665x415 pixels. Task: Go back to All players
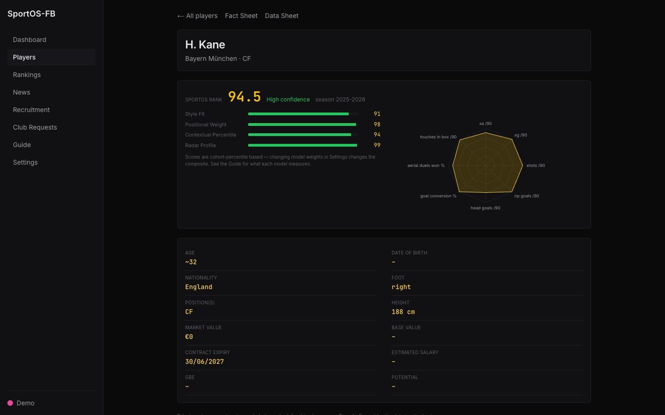coord(197,16)
